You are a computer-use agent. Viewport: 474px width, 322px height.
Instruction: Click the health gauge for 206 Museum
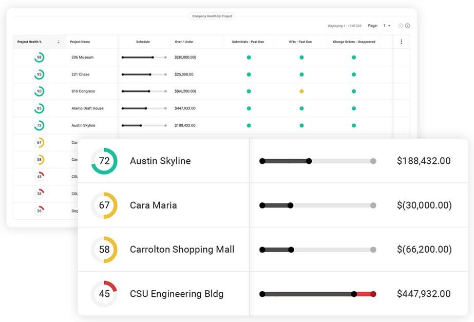39,57
